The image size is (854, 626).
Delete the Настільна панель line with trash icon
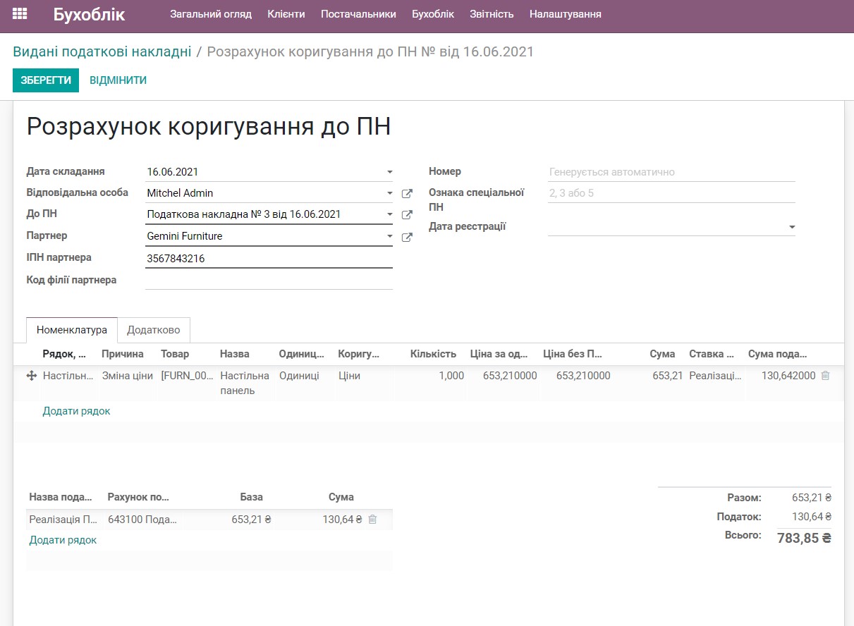[x=824, y=376]
